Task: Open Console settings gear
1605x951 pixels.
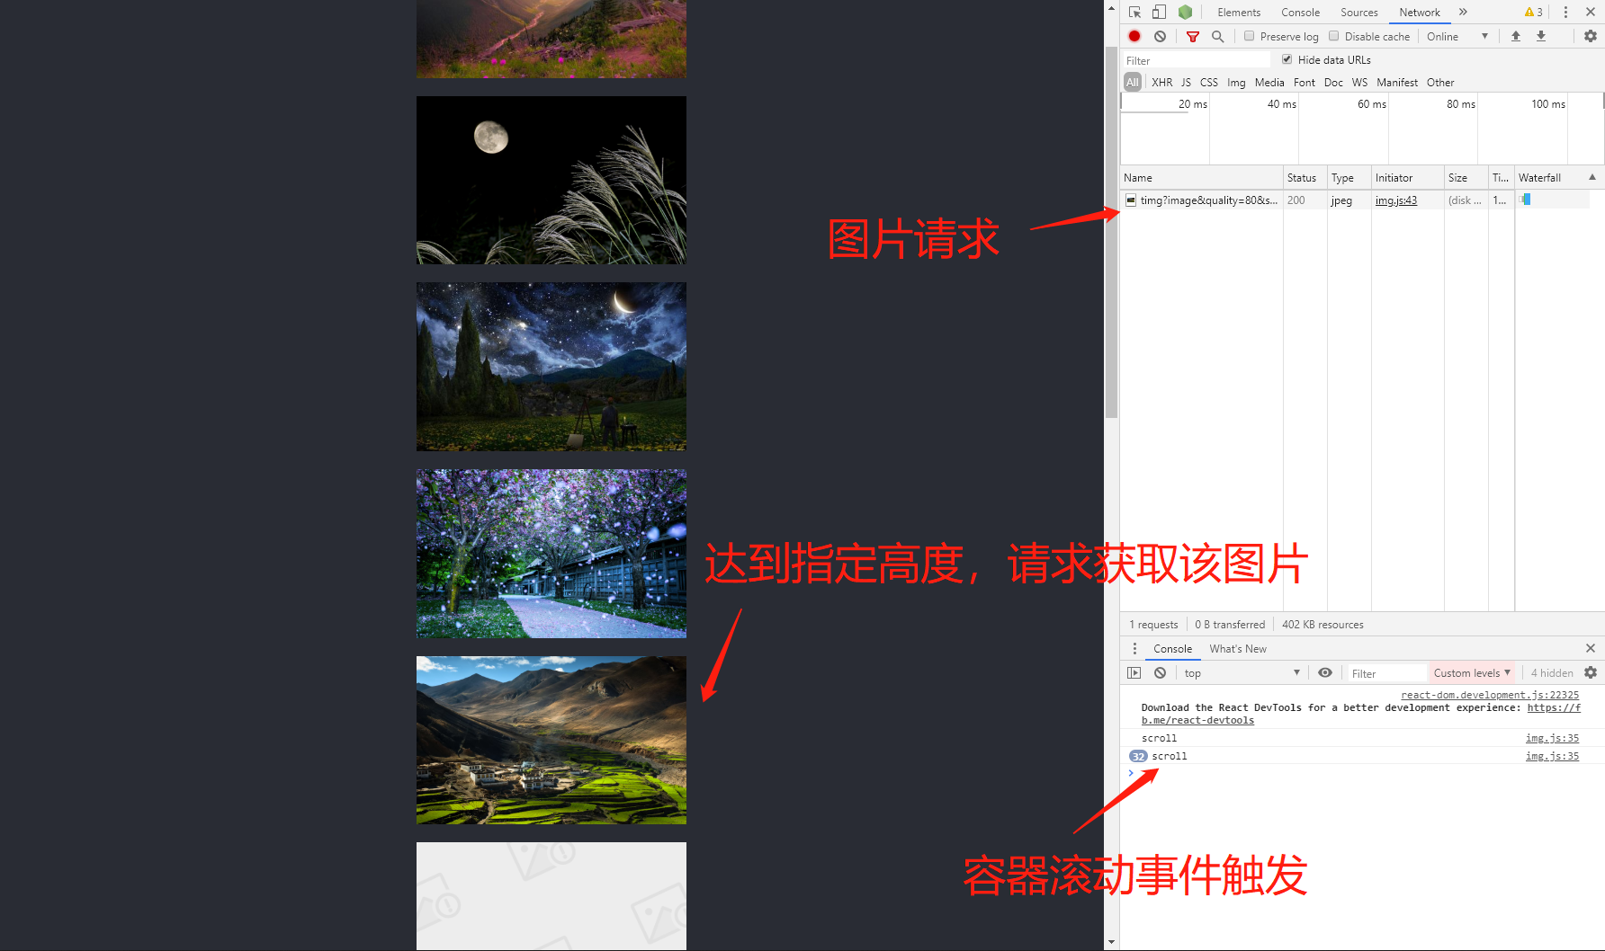Action: click(x=1591, y=672)
